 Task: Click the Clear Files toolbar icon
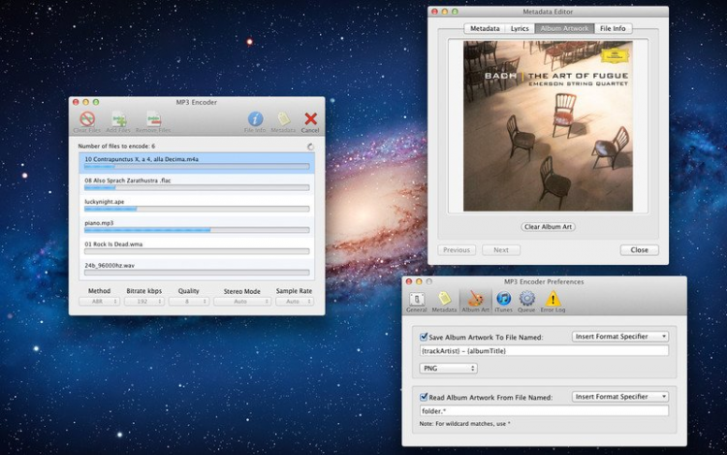tap(87, 120)
